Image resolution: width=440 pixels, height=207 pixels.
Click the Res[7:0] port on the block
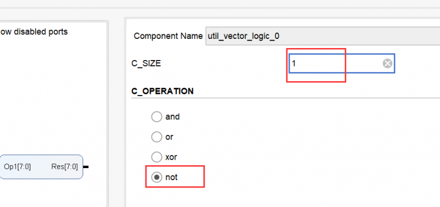pos(65,167)
